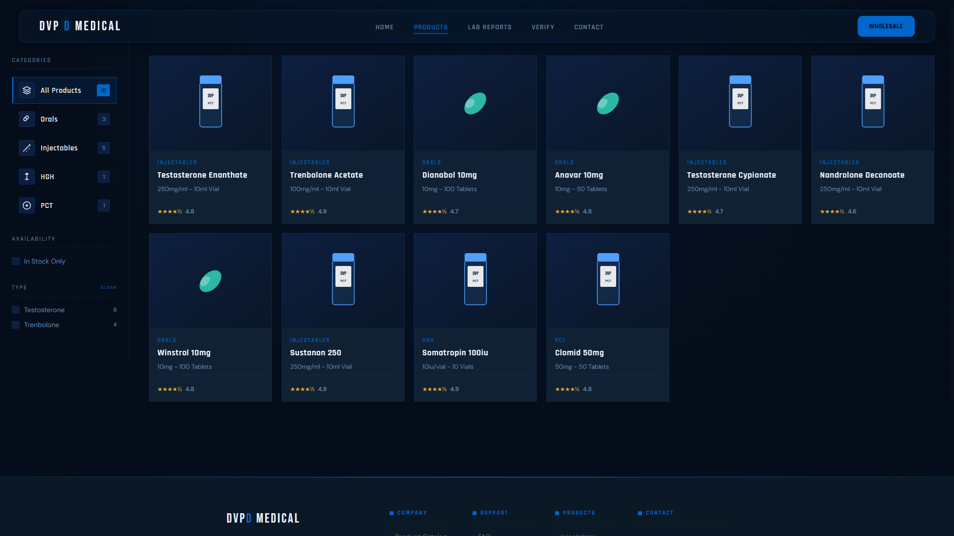Viewport: 954px width, 536px height.
Task: Open the Somatropin 100iu product title
Action: tap(455, 353)
